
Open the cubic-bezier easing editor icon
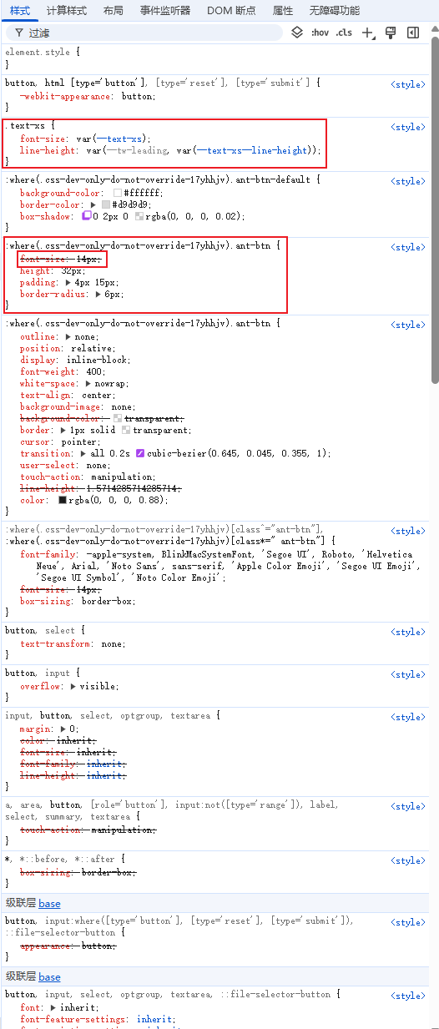(x=140, y=453)
